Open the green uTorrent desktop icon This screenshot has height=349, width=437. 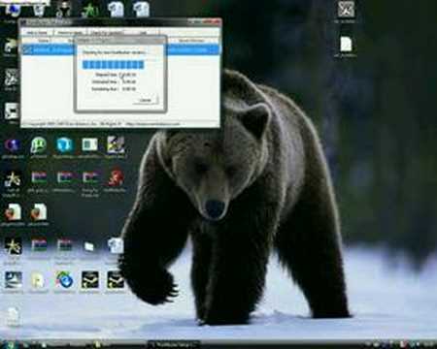(39, 145)
